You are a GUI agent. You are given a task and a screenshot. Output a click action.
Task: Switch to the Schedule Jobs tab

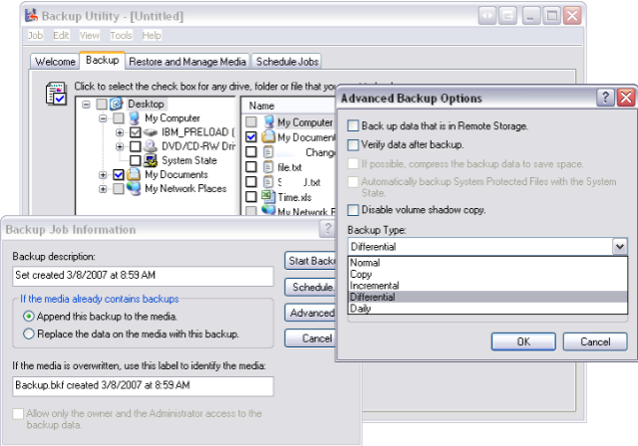click(287, 62)
